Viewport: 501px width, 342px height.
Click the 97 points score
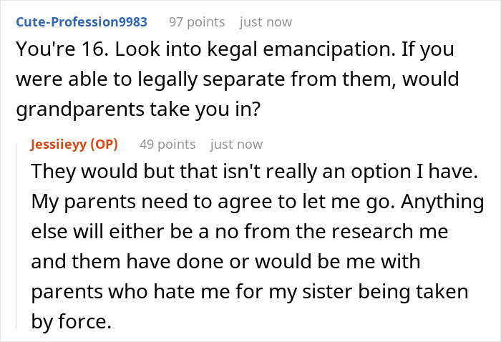197,22
